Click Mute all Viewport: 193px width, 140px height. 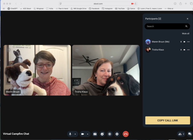(185, 34)
